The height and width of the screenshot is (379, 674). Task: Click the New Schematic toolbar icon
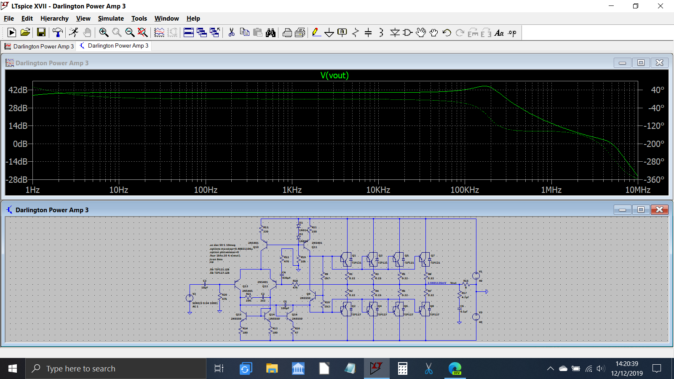12,32
